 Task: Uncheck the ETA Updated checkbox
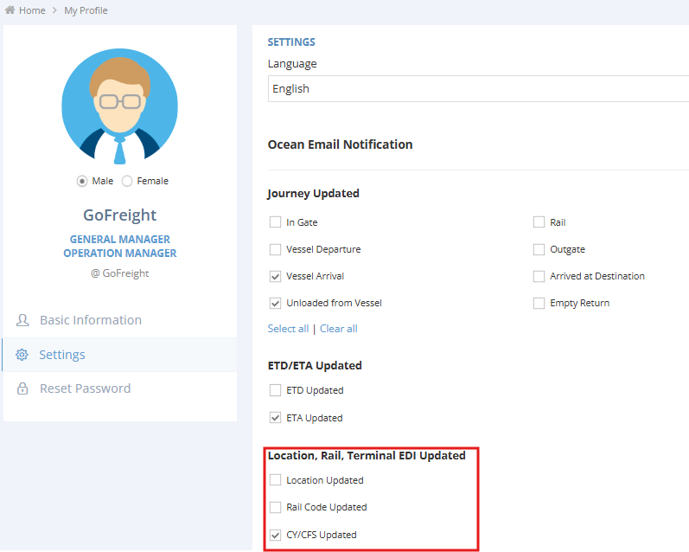pos(275,418)
